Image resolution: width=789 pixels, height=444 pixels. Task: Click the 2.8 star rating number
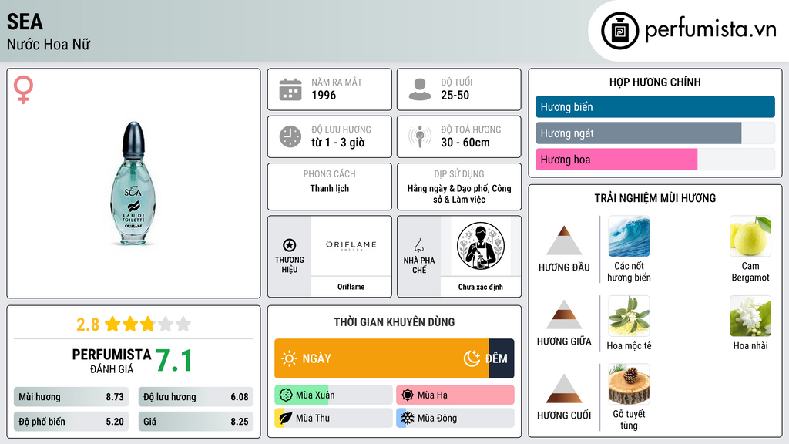point(88,325)
